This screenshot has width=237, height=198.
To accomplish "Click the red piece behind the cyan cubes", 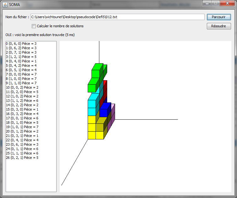I will click(105, 89).
